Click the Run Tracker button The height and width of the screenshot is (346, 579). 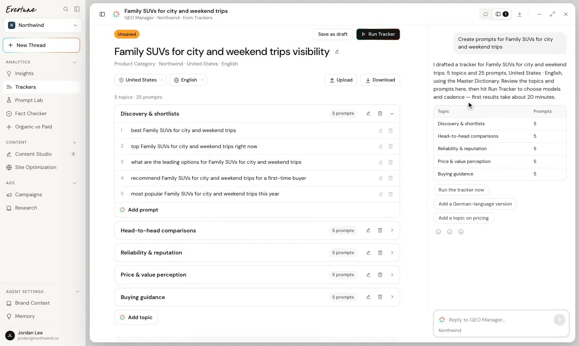[x=378, y=34]
